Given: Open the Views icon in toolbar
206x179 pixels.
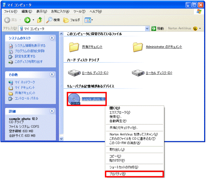Looking at the screenshot, I should (88, 20).
